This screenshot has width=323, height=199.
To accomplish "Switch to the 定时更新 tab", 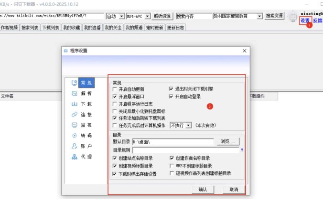I will (155, 28).
